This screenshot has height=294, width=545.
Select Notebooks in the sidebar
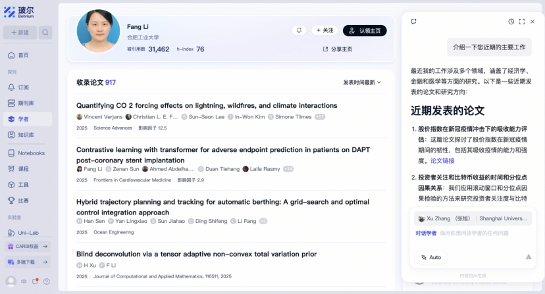[28, 153]
